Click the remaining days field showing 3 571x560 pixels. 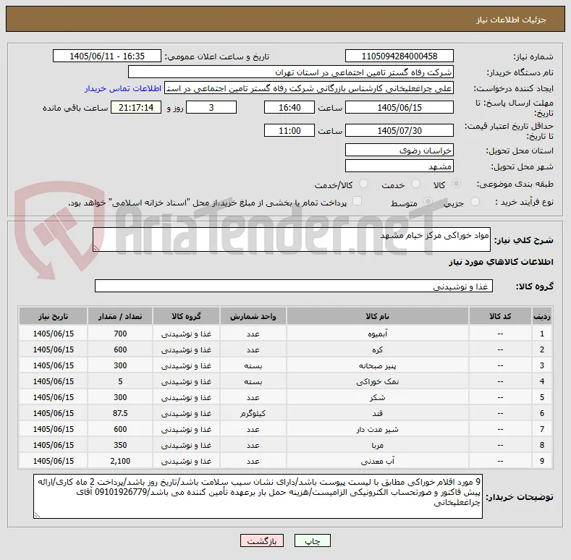211,107
